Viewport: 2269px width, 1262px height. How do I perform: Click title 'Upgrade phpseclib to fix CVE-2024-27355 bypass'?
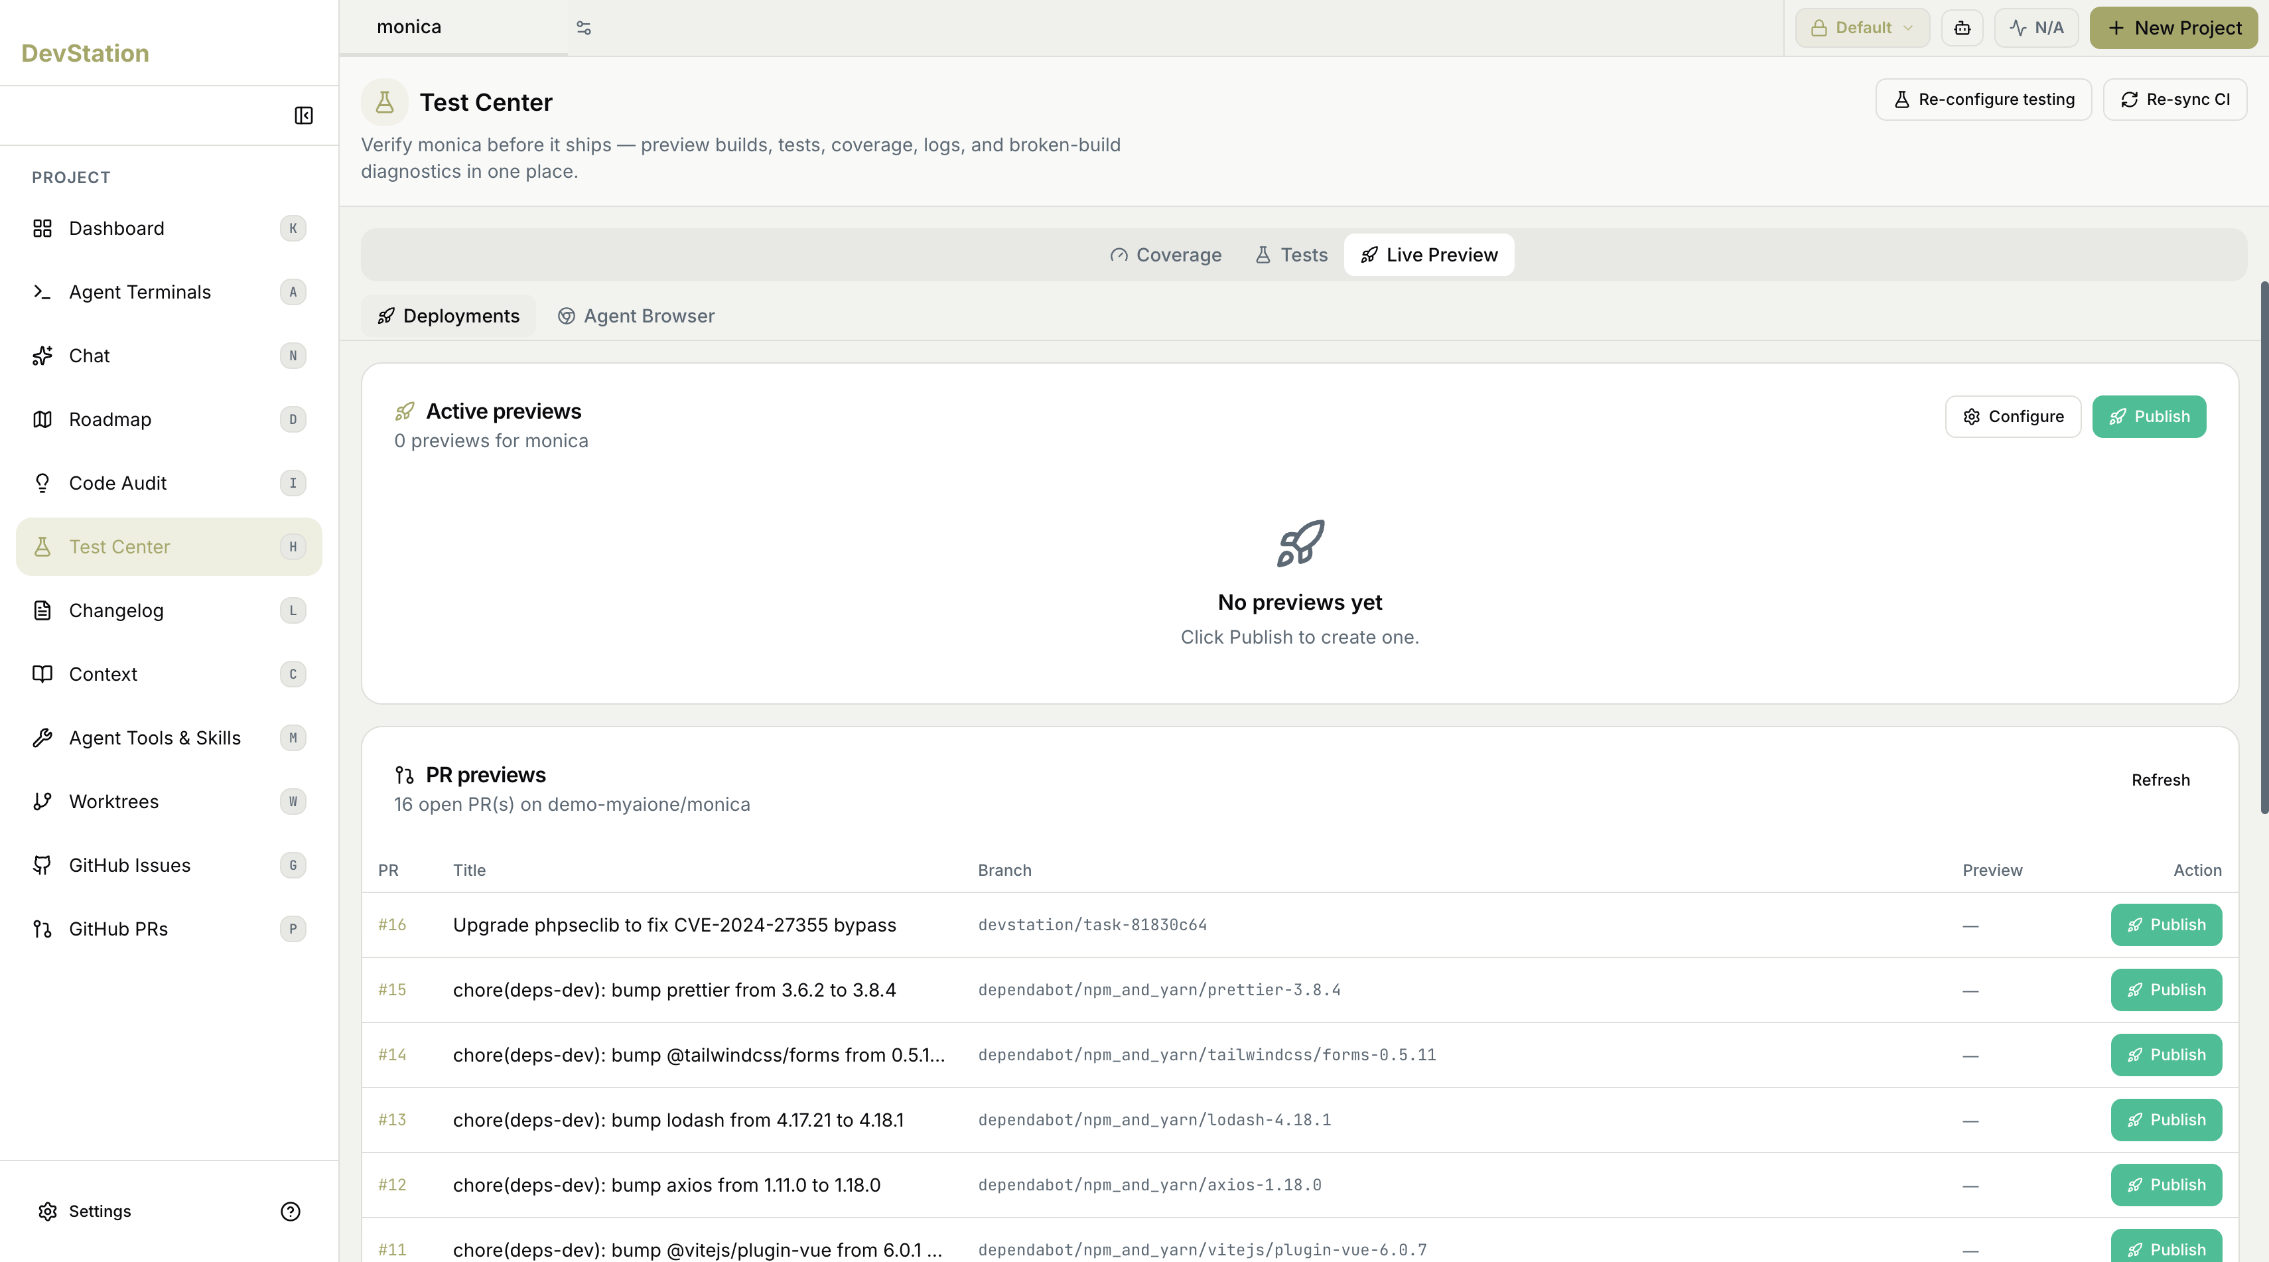coord(675,925)
